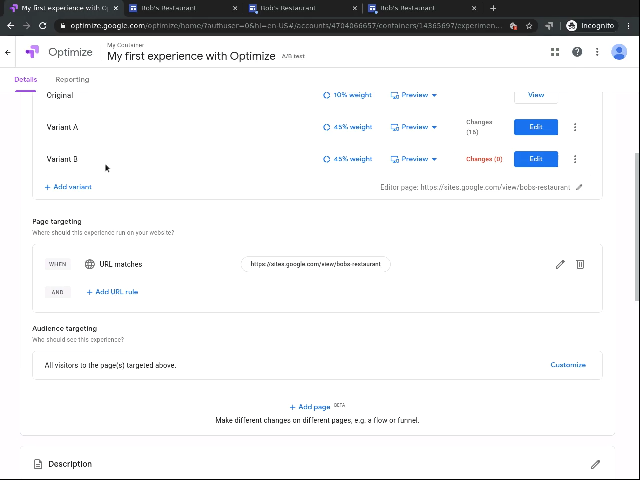Viewport: 640px width, 480px height.
Task: Switch to the second Bob's Restaurant browser tab
Action: (x=303, y=8)
